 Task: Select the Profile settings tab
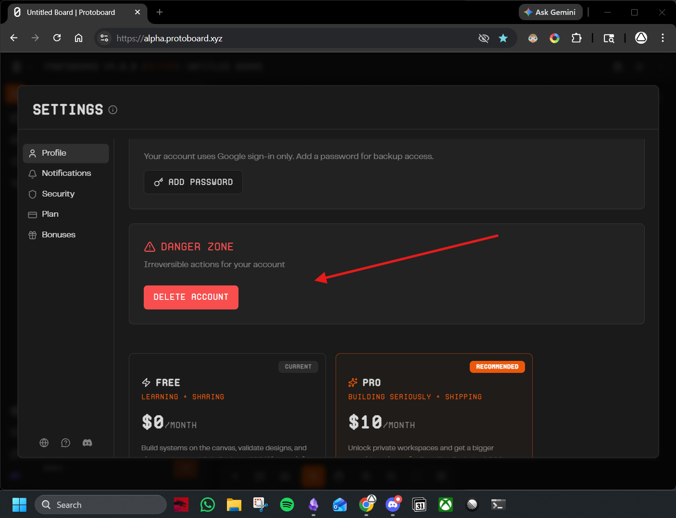[66, 153]
